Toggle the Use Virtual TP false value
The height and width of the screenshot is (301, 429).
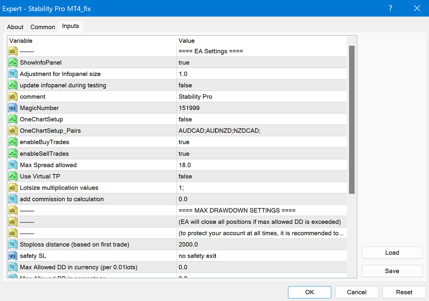pos(262,177)
